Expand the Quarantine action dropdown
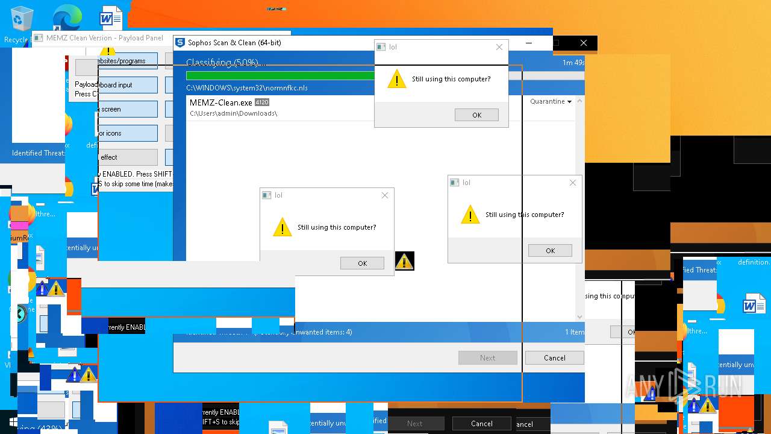Image resolution: width=771 pixels, height=434 pixels. (x=551, y=102)
